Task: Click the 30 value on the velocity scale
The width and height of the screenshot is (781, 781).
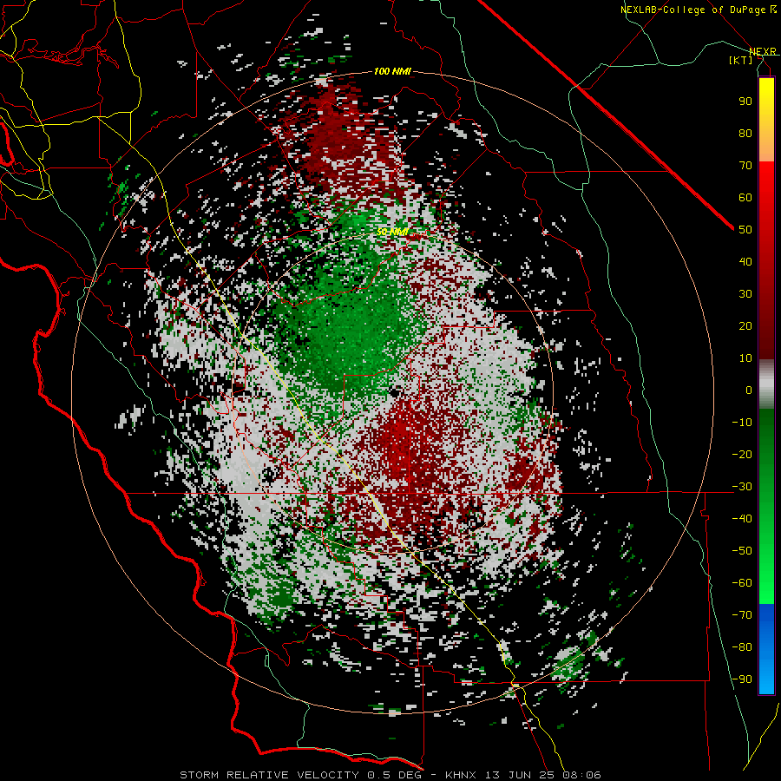Action: click(x=745, y=294)
